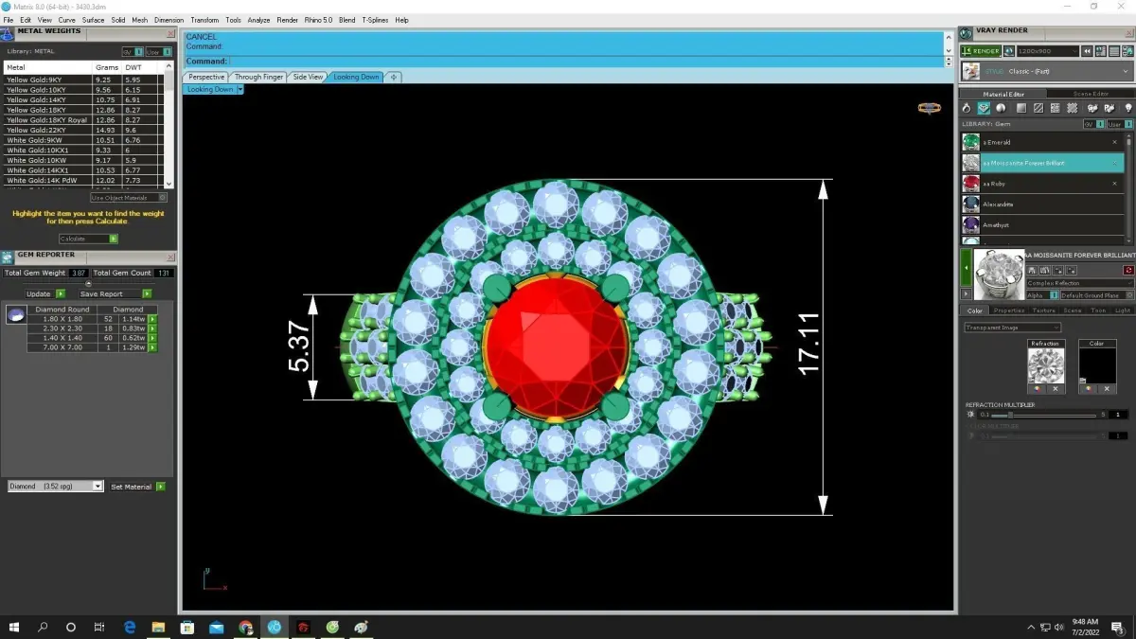
Task: Remove aa Ruby from the material list
Action: pos(1115,184)
